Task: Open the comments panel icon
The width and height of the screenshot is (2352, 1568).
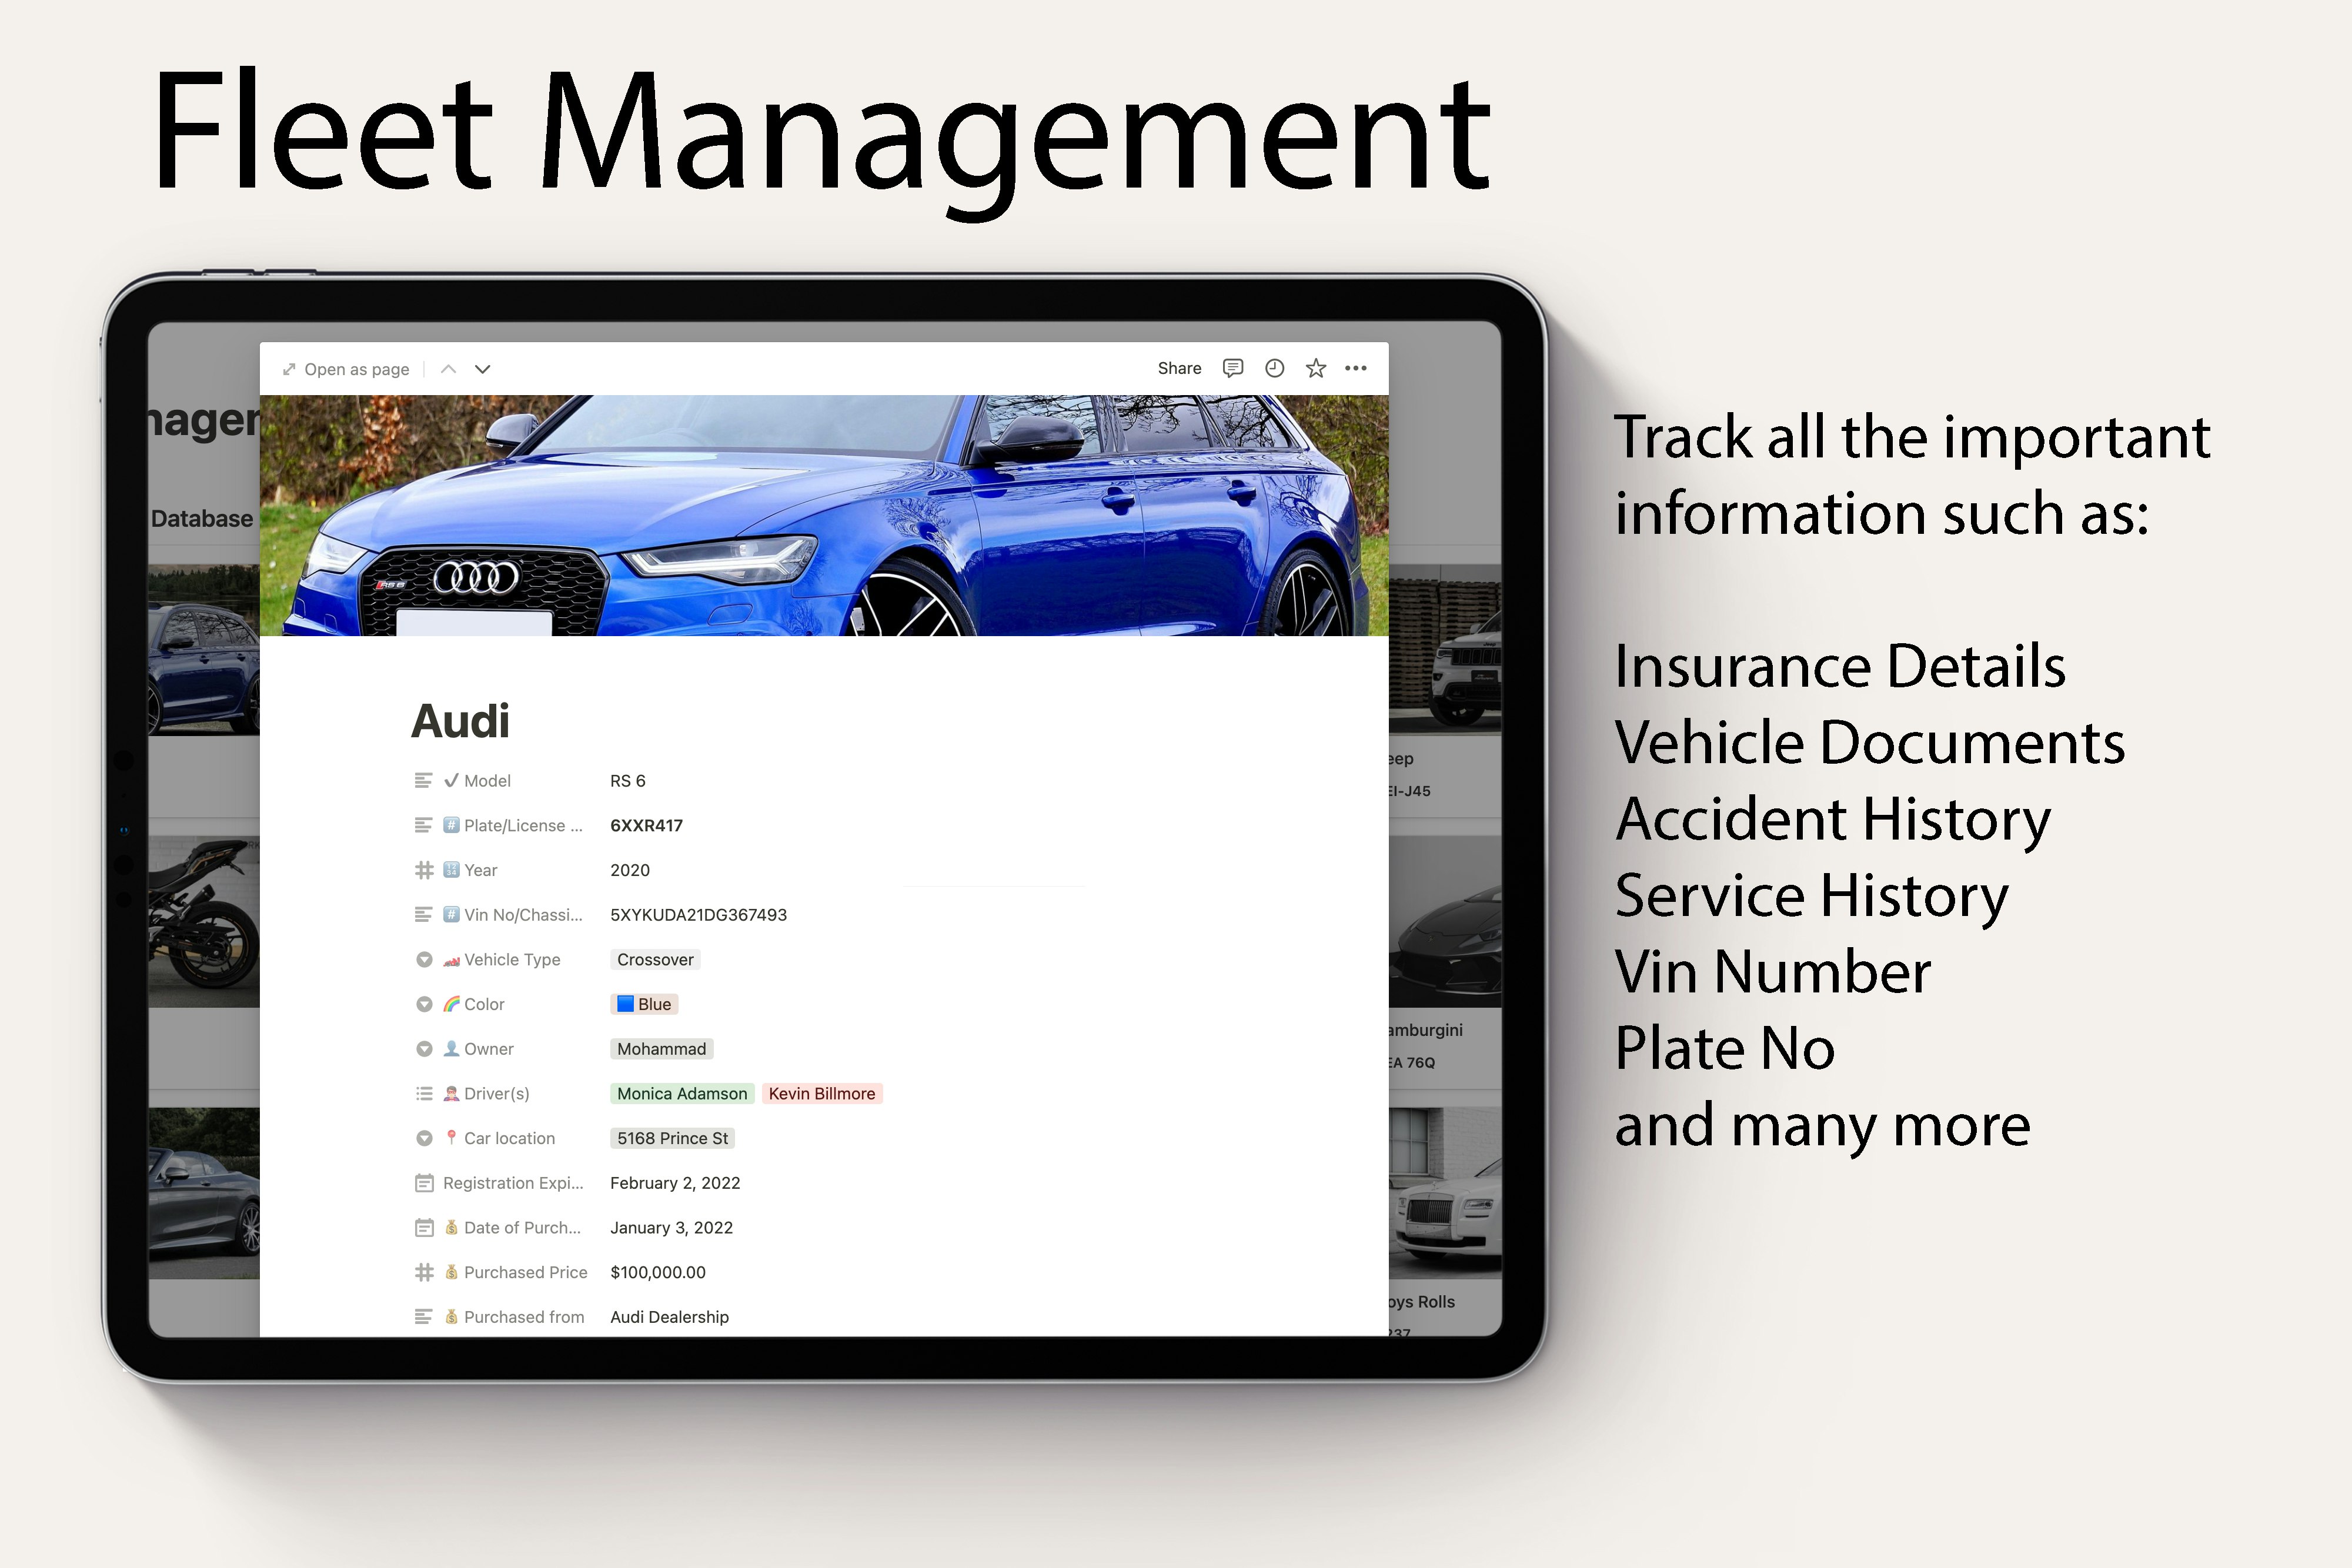Action: point(1233,368)
